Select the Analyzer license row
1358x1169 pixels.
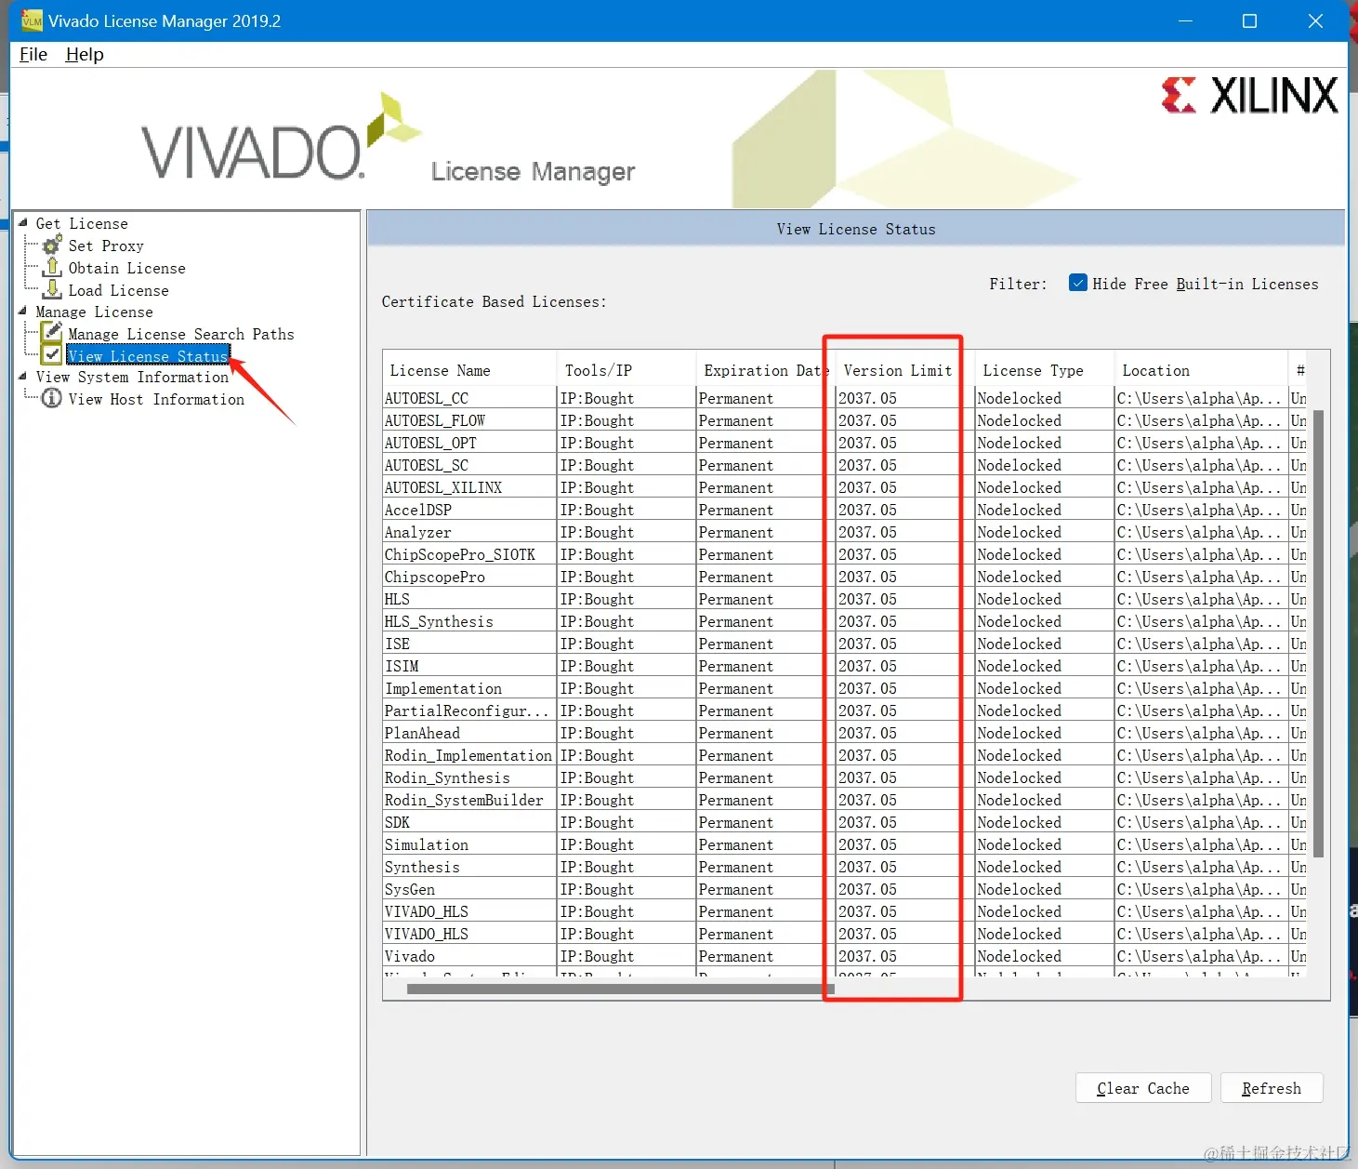tap(844, 532)
